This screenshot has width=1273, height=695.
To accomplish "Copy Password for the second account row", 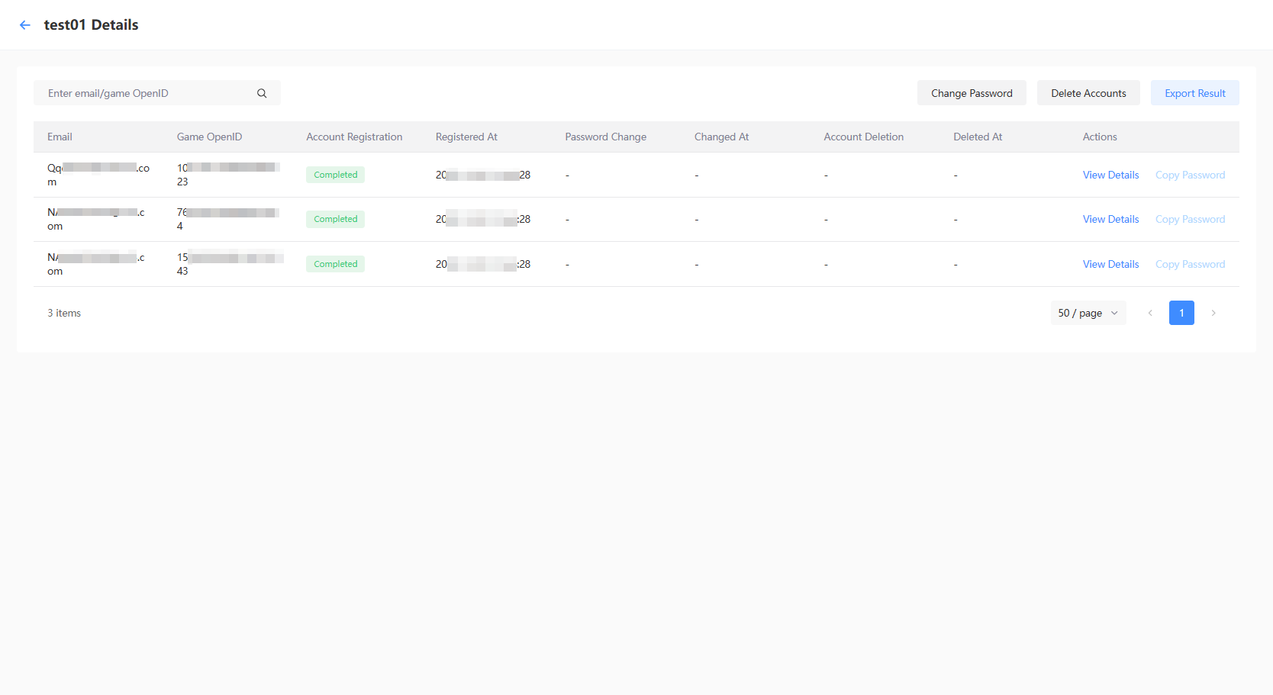I will coord(1189,219).
